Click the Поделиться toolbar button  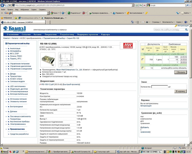click(x=75, y=13)
